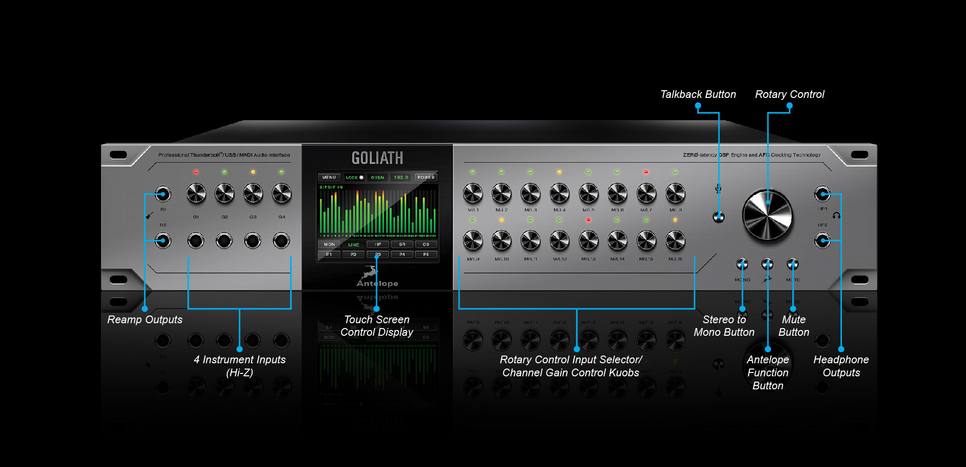Click the M/L8 channel gain knob
This screenshot has height=467, width=966.
click(x=675, y=194)
